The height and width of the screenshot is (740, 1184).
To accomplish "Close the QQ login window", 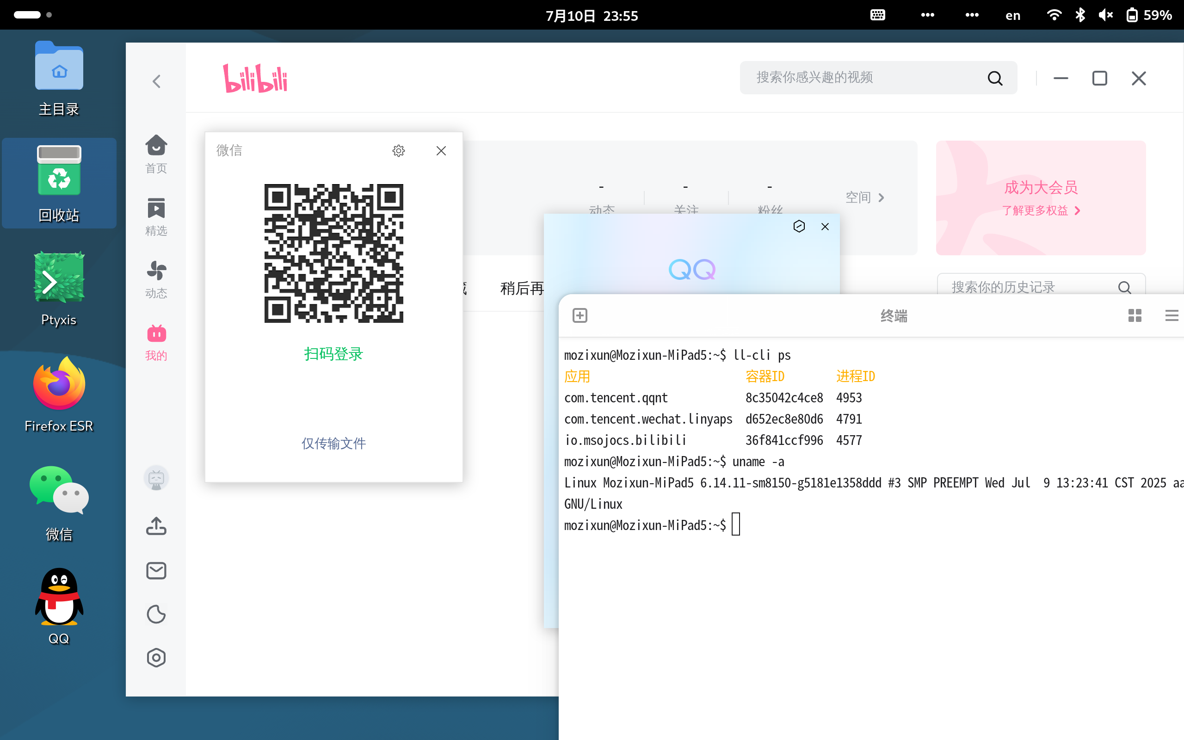I will (825, 227).
